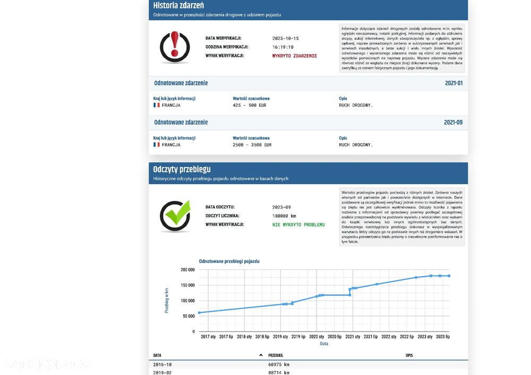Click 'FRANCJA' in the 2021-01 event
Viewport: 531px width, 375px height.
(x=171, y=105)
